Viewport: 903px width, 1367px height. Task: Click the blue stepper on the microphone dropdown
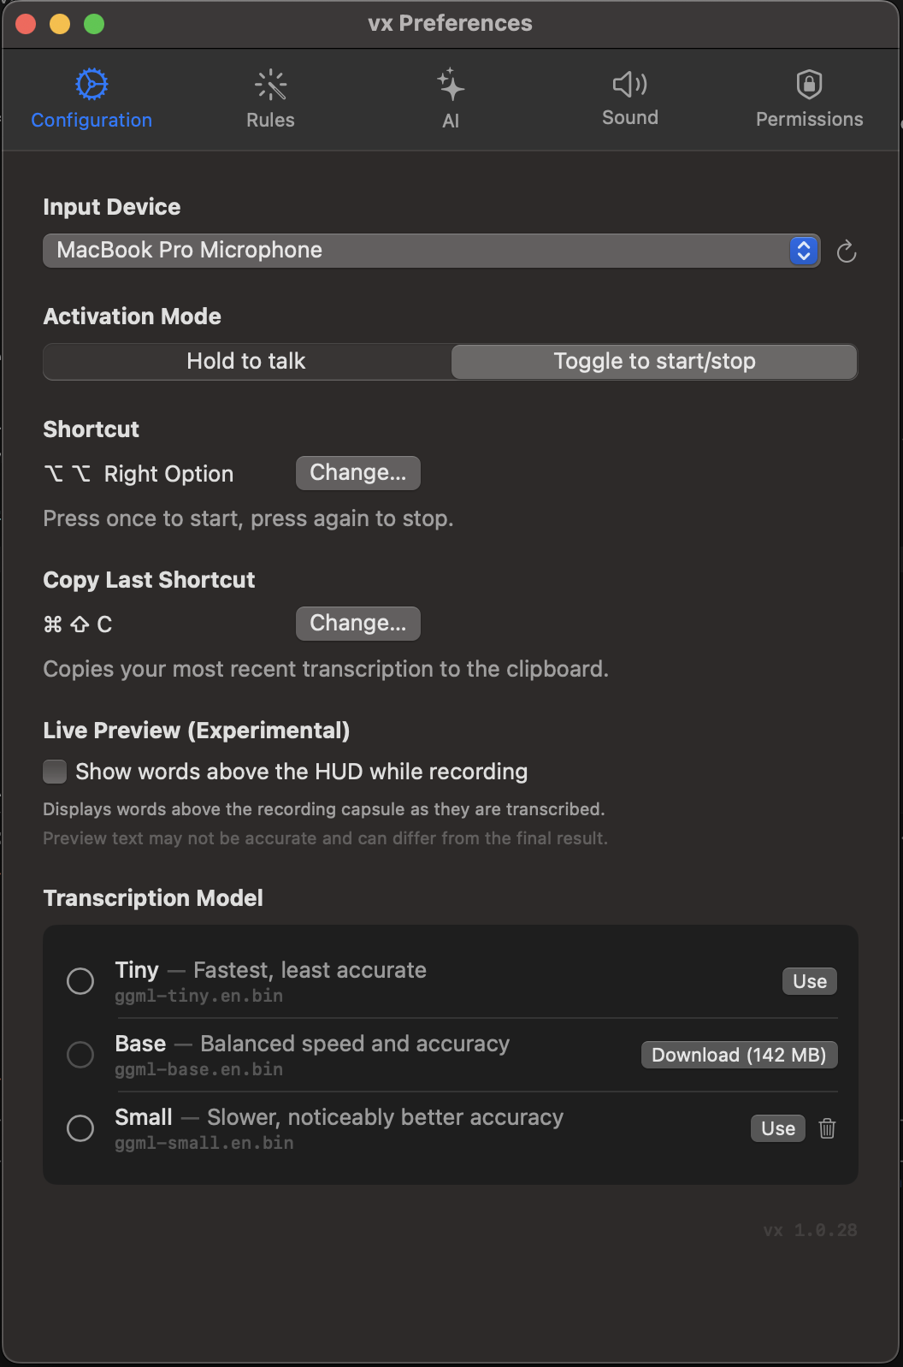[x=802, y=251]
